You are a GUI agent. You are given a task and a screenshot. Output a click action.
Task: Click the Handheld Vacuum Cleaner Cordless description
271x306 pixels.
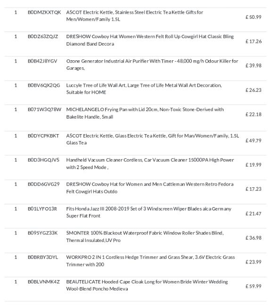(x=150, y=163)
